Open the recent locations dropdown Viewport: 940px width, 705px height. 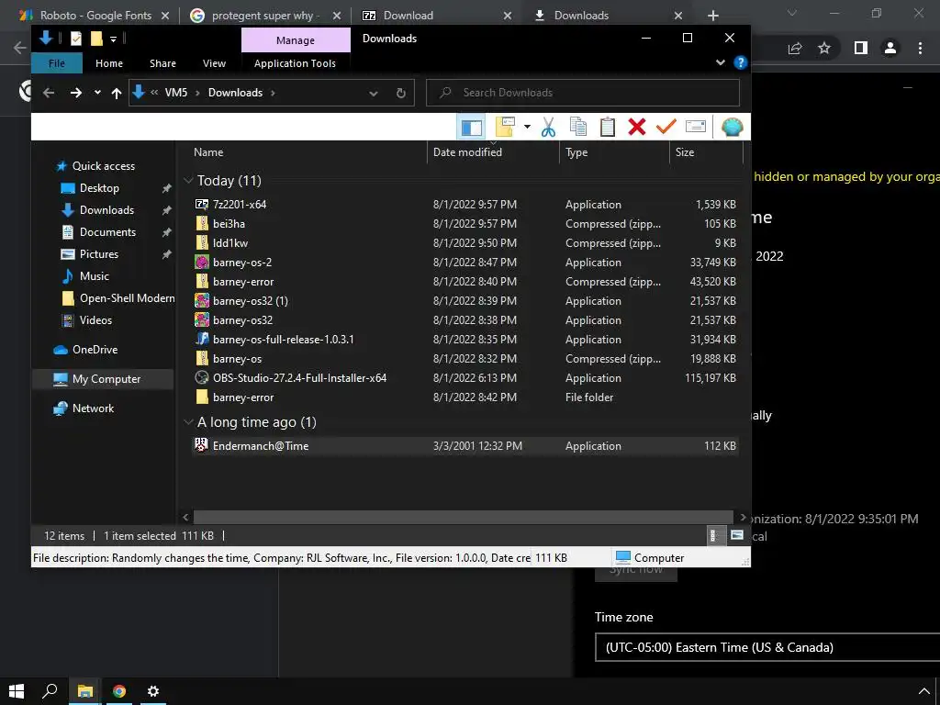pos(97,93)
